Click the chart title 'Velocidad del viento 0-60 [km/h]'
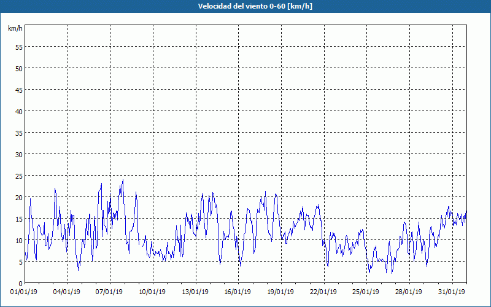This screenshot has width=491, height=307. pyautogui.click(x=255, y=6)
